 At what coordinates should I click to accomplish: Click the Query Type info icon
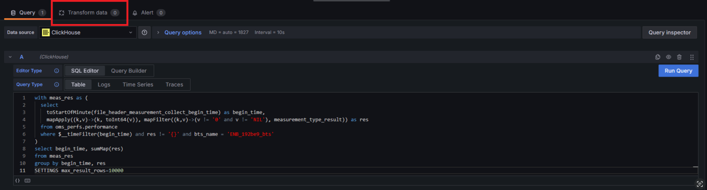57,84
